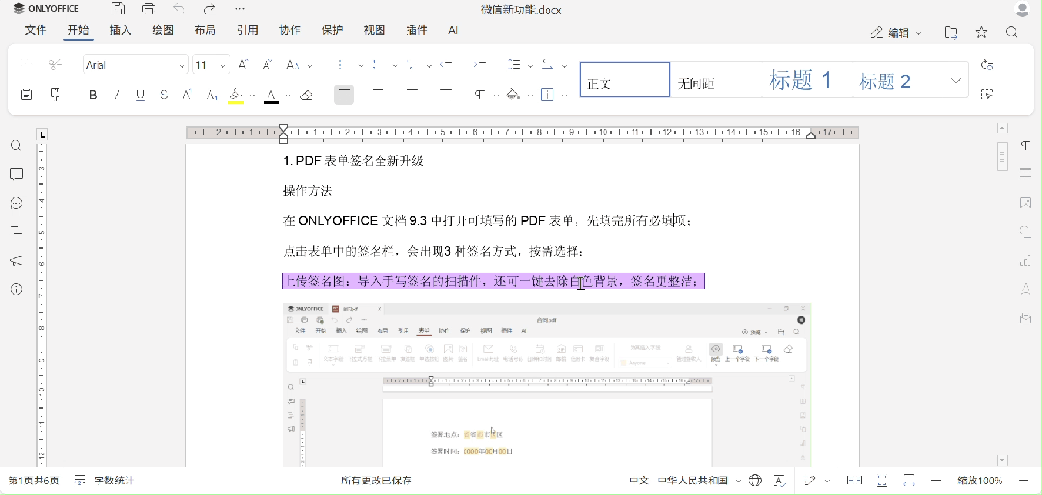
Task: Open the Find panel in left sidebar
Action: pyautogui.click(x=16, y=145)
